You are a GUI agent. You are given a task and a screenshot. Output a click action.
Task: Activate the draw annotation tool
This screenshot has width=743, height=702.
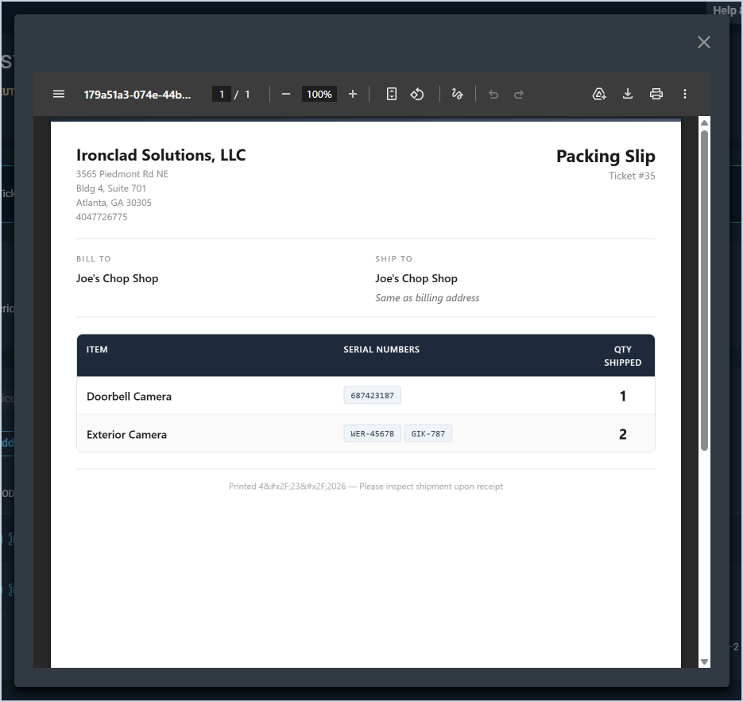click(x=457, y=94)
